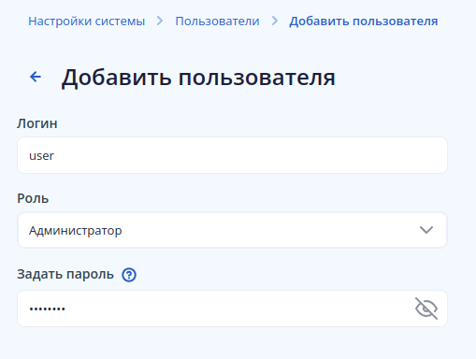476x359 pixels.
Task: Go back using the left arrow icon
Action: (36, 77)
